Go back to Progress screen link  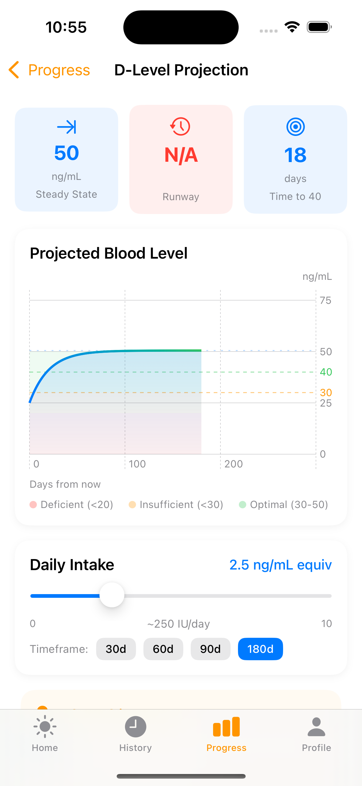click(x=59, y=70)
